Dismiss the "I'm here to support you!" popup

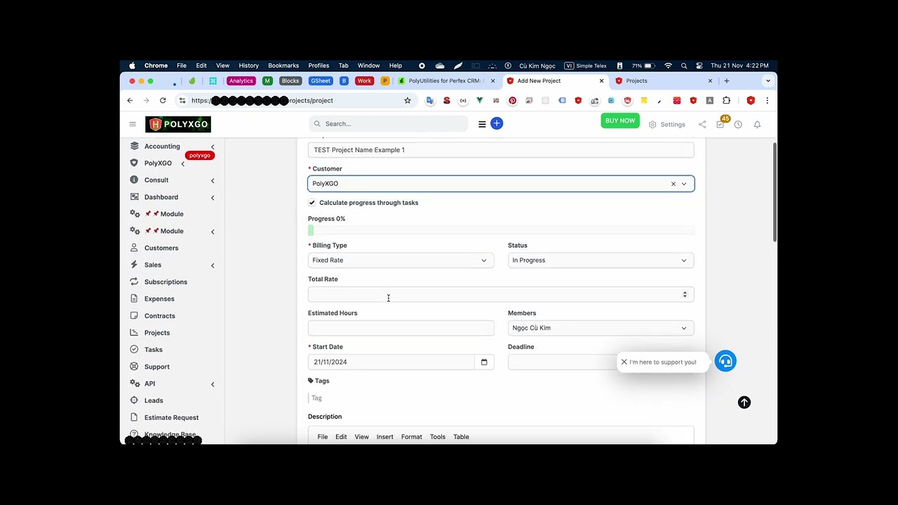(624, 362)
